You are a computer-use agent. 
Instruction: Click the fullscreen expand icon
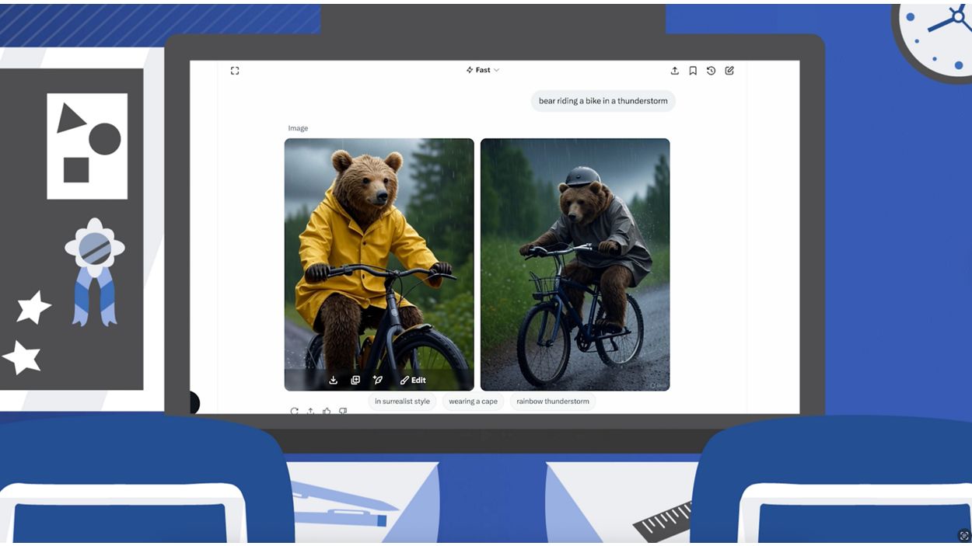pos(235,71)
